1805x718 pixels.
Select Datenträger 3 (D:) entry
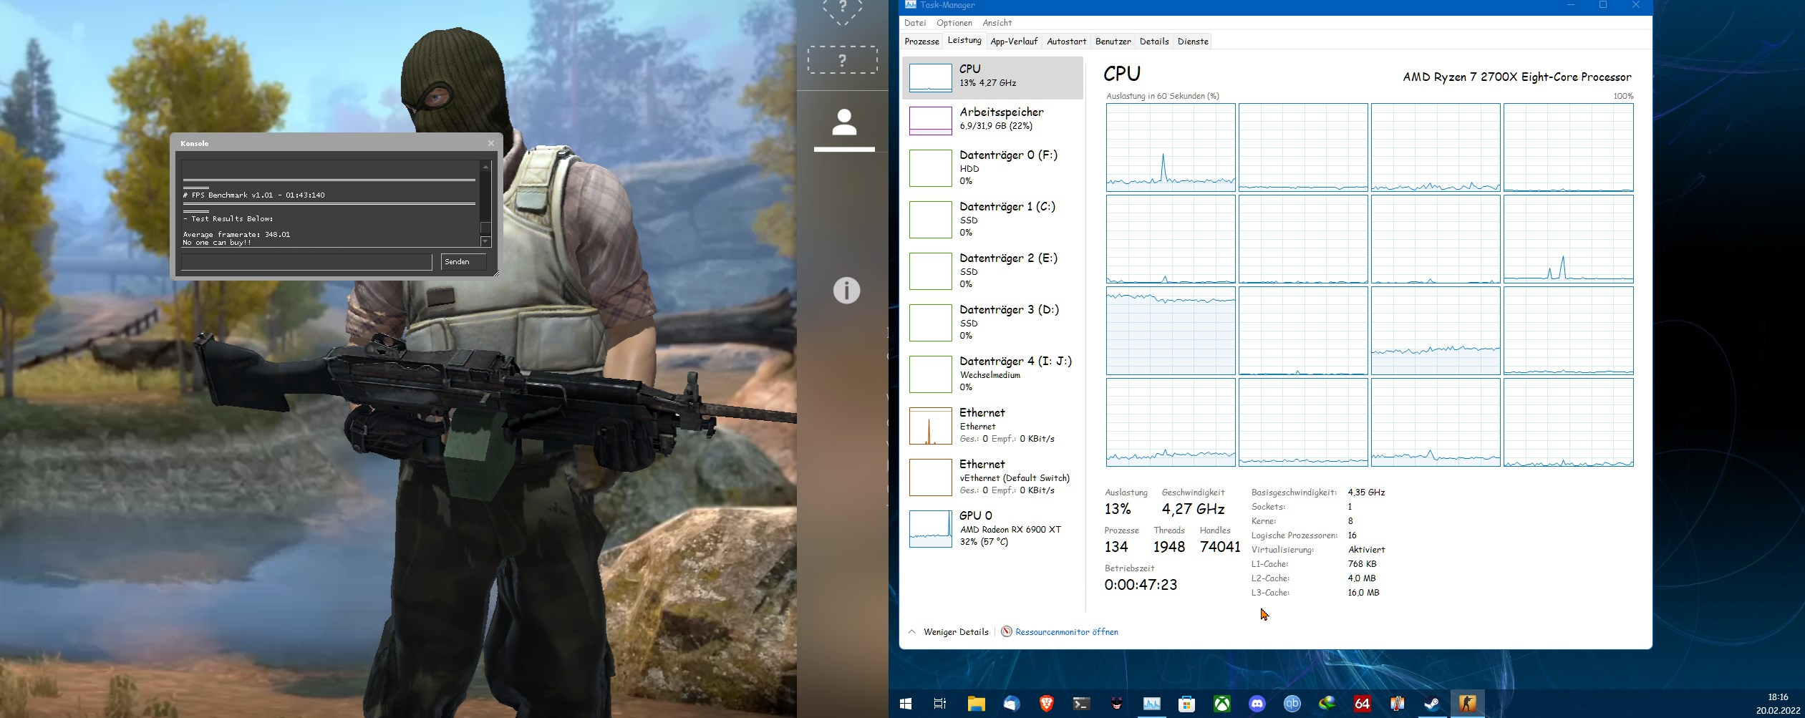tap(993, 323)
